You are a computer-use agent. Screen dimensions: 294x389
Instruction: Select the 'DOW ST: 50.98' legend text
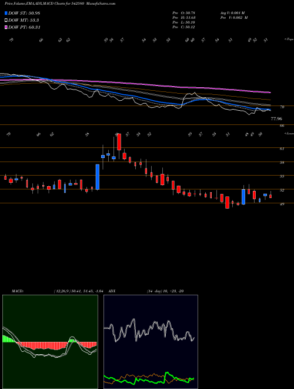[x=24, y=13]
